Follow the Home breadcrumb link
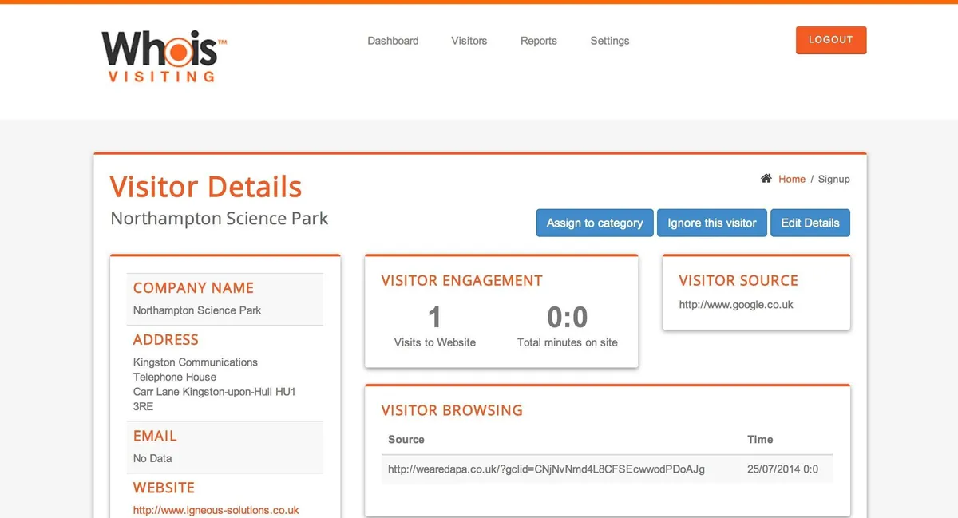The width and height of the screenshot is (958, 518). click(792, 180)
